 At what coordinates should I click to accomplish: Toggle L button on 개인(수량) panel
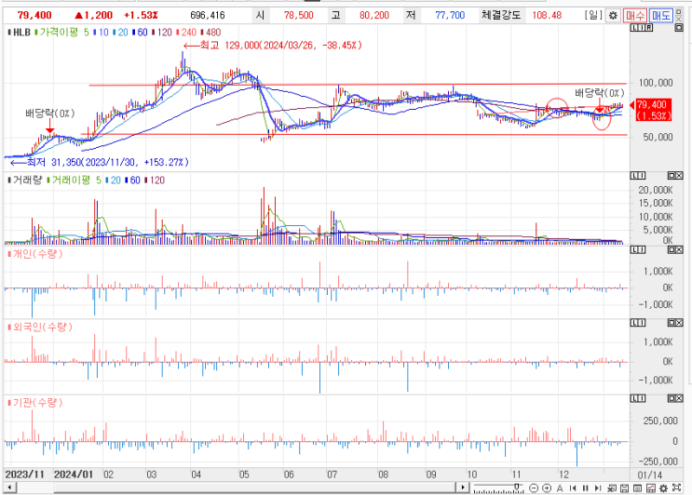[634, 250]
